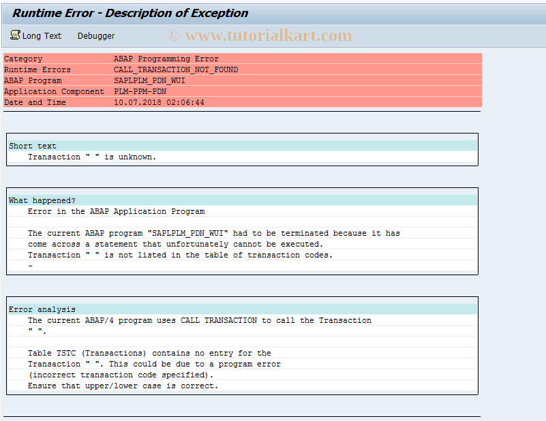Viewport: 546px width, 421px height.
Task: Click runtime error CALL_TRANSACTION_NOT_FOUND
Action: tap(176, 69)
